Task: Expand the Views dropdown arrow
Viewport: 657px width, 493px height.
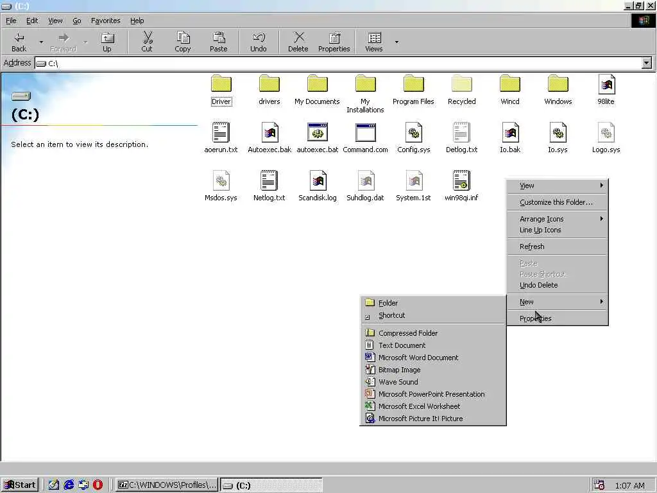Action: tap(397, 42)
